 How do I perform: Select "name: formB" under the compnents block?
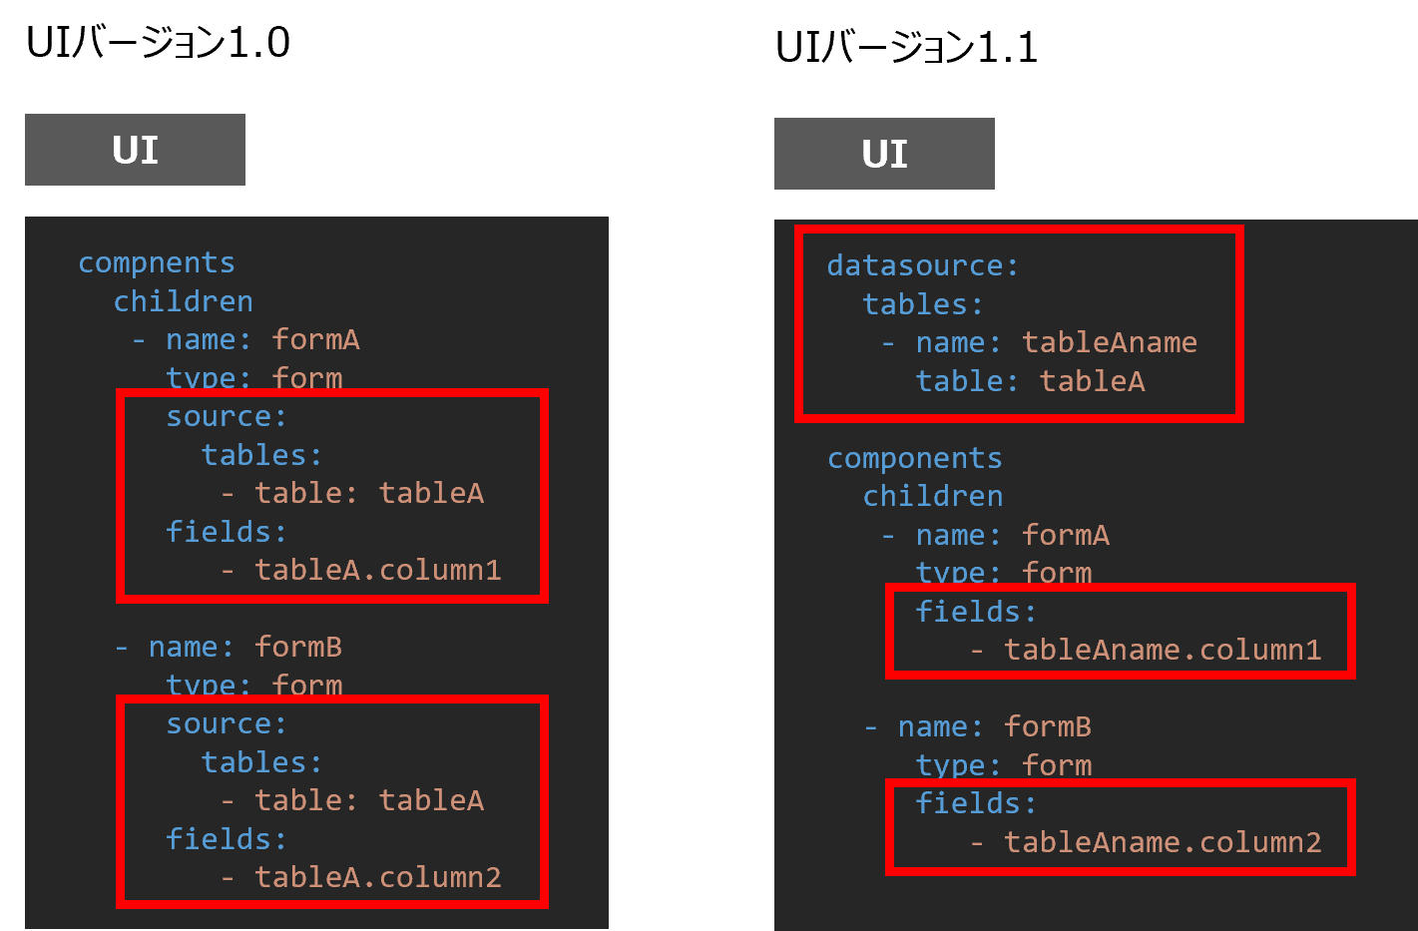click(x=244, y=647)
